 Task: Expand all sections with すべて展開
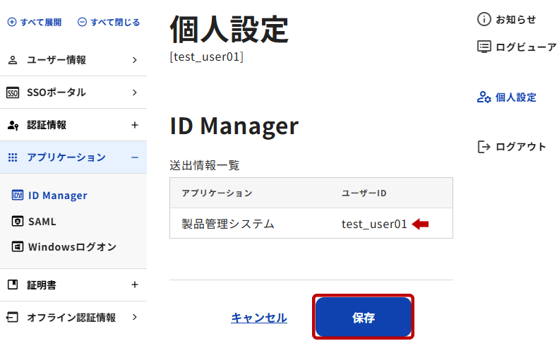coord(34,22)
